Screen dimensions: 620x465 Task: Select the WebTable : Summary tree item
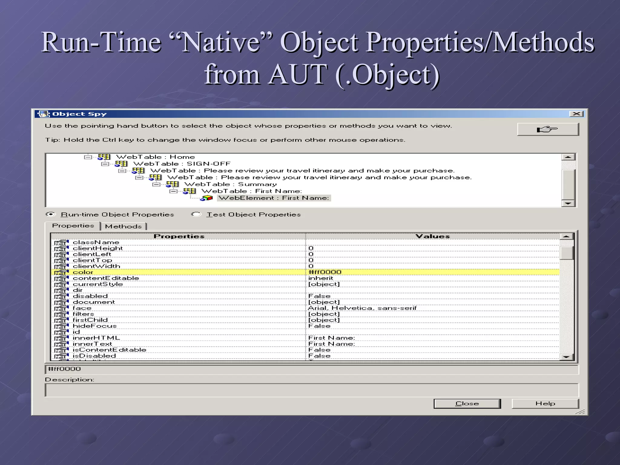(x=230, y=184)
